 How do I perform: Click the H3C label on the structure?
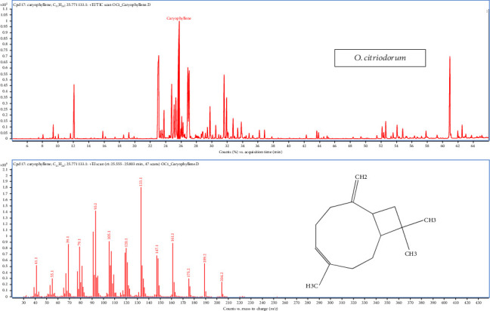click(x=312, y=286)
